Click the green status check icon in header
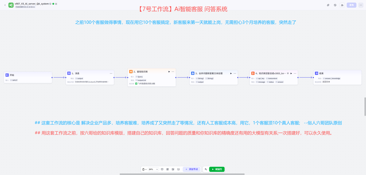366x175 pixels. point(53,4)
